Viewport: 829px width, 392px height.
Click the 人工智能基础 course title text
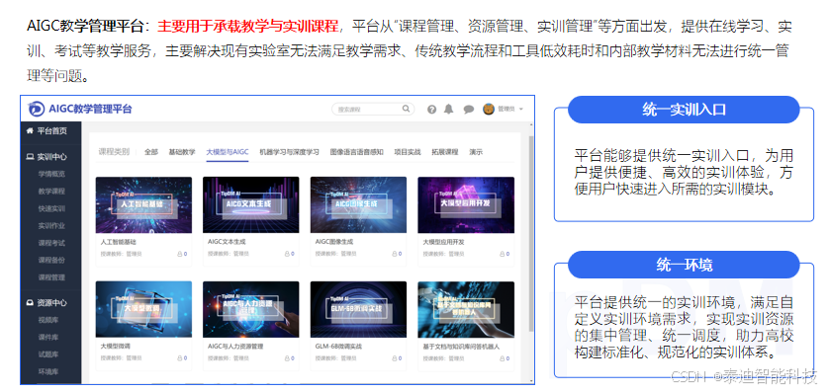119,242
